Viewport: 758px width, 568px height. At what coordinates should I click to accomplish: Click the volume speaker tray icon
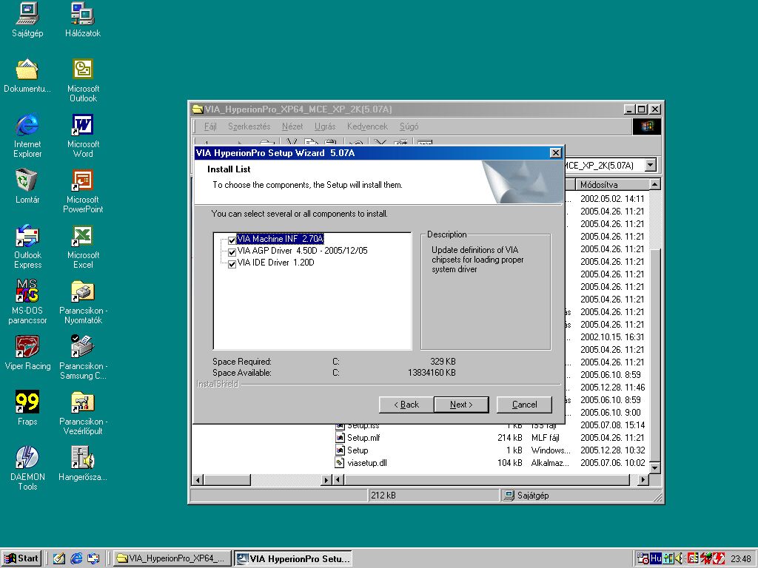pyautogui.click(x=680, y=558)
